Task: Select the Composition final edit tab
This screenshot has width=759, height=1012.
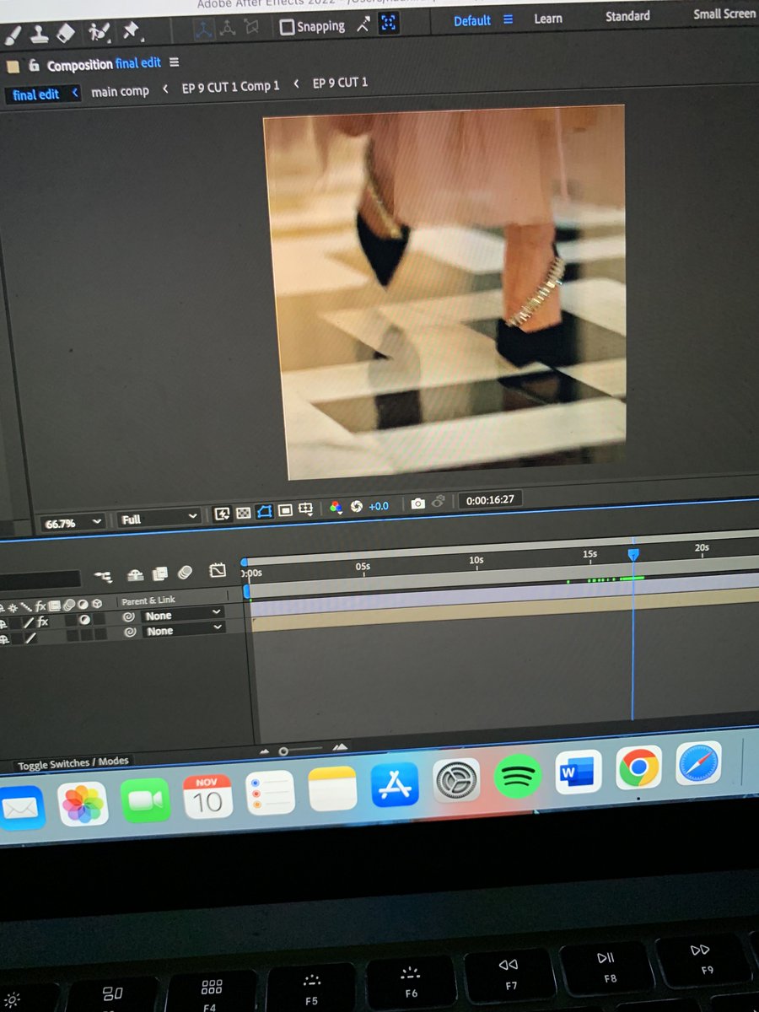Action: click(x=104, y=64)
